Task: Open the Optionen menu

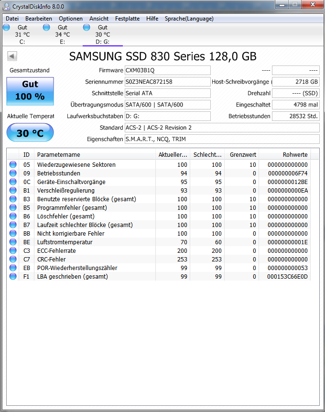Action: [x=71, y=19]
